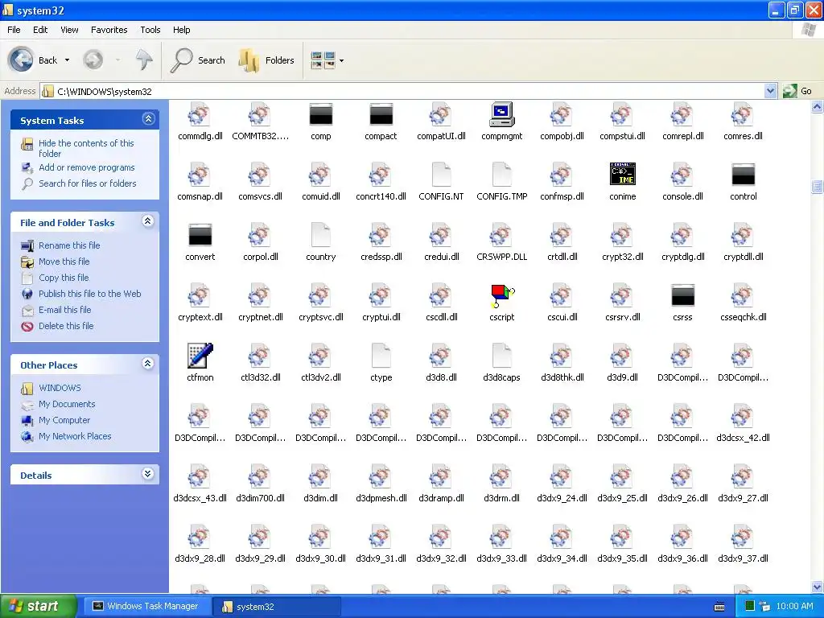The height and width of the screenshot is (618, 824).
Task: Collapse the File and Folder Tasks panel
Action: 148,221
